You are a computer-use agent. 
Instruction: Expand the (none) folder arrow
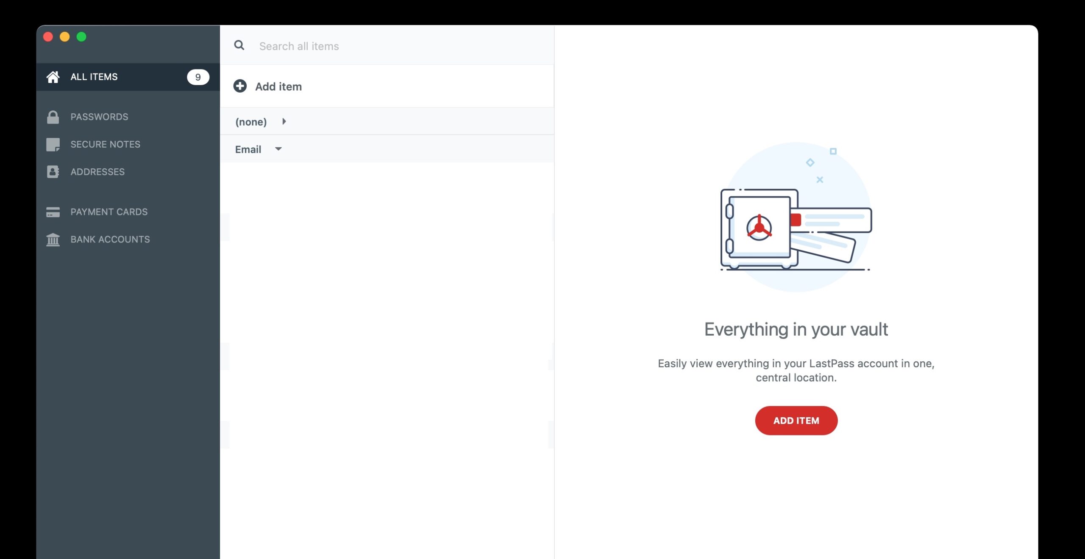click(284, 121)
